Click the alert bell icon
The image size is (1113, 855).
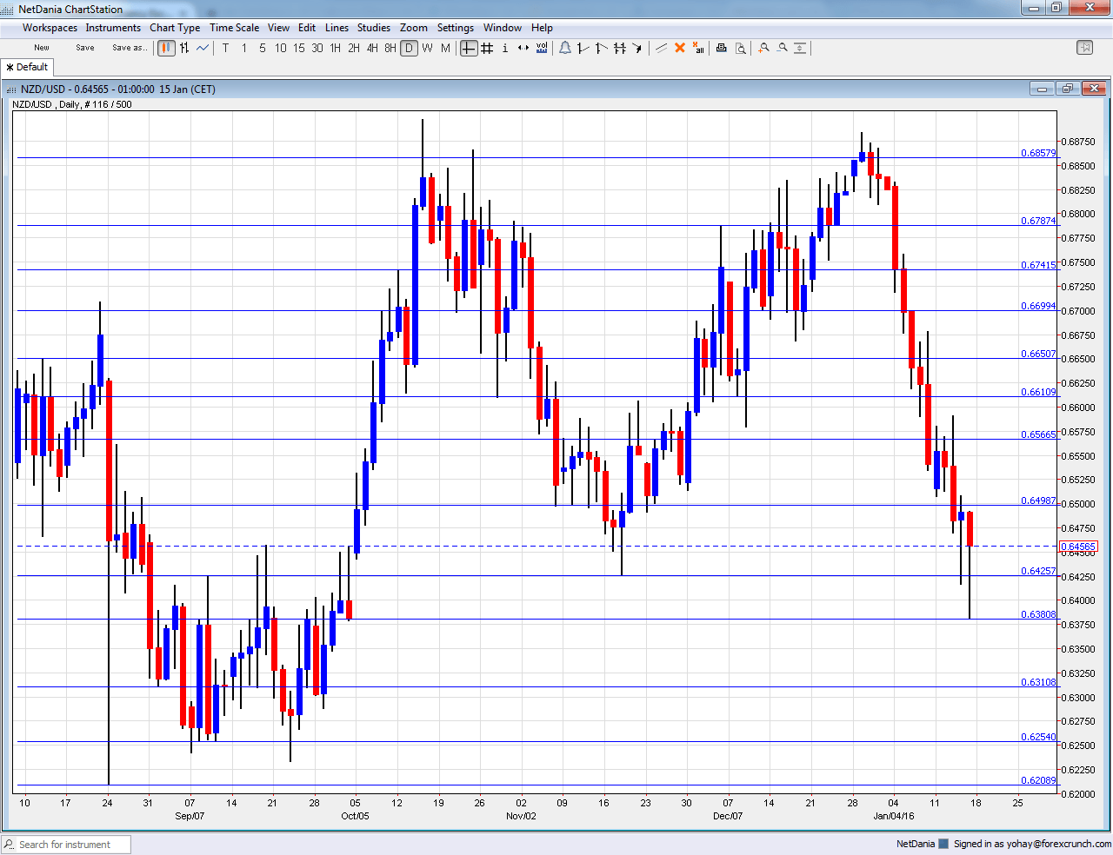point(565,48)
